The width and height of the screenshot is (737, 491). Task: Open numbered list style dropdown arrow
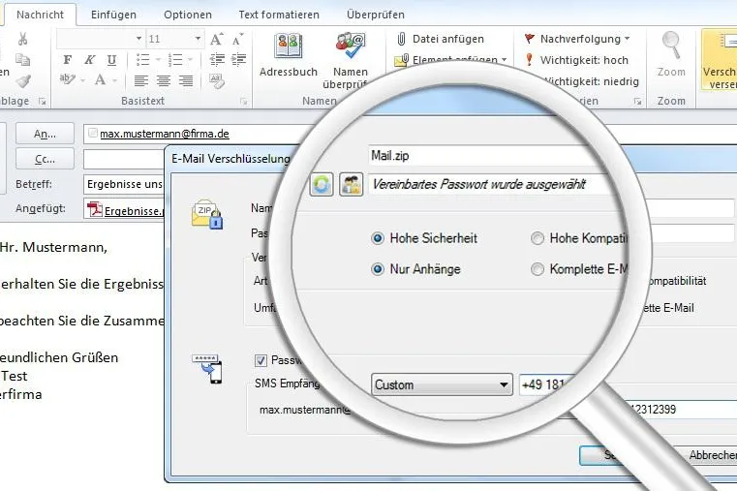tap(191, 60)
